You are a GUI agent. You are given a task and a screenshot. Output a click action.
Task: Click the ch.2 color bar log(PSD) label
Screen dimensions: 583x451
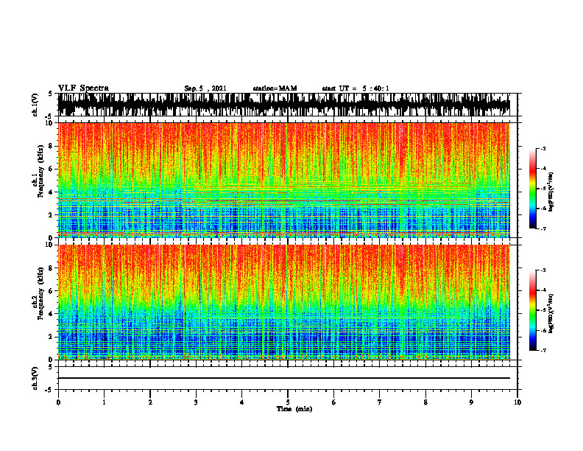pos(551,312)
